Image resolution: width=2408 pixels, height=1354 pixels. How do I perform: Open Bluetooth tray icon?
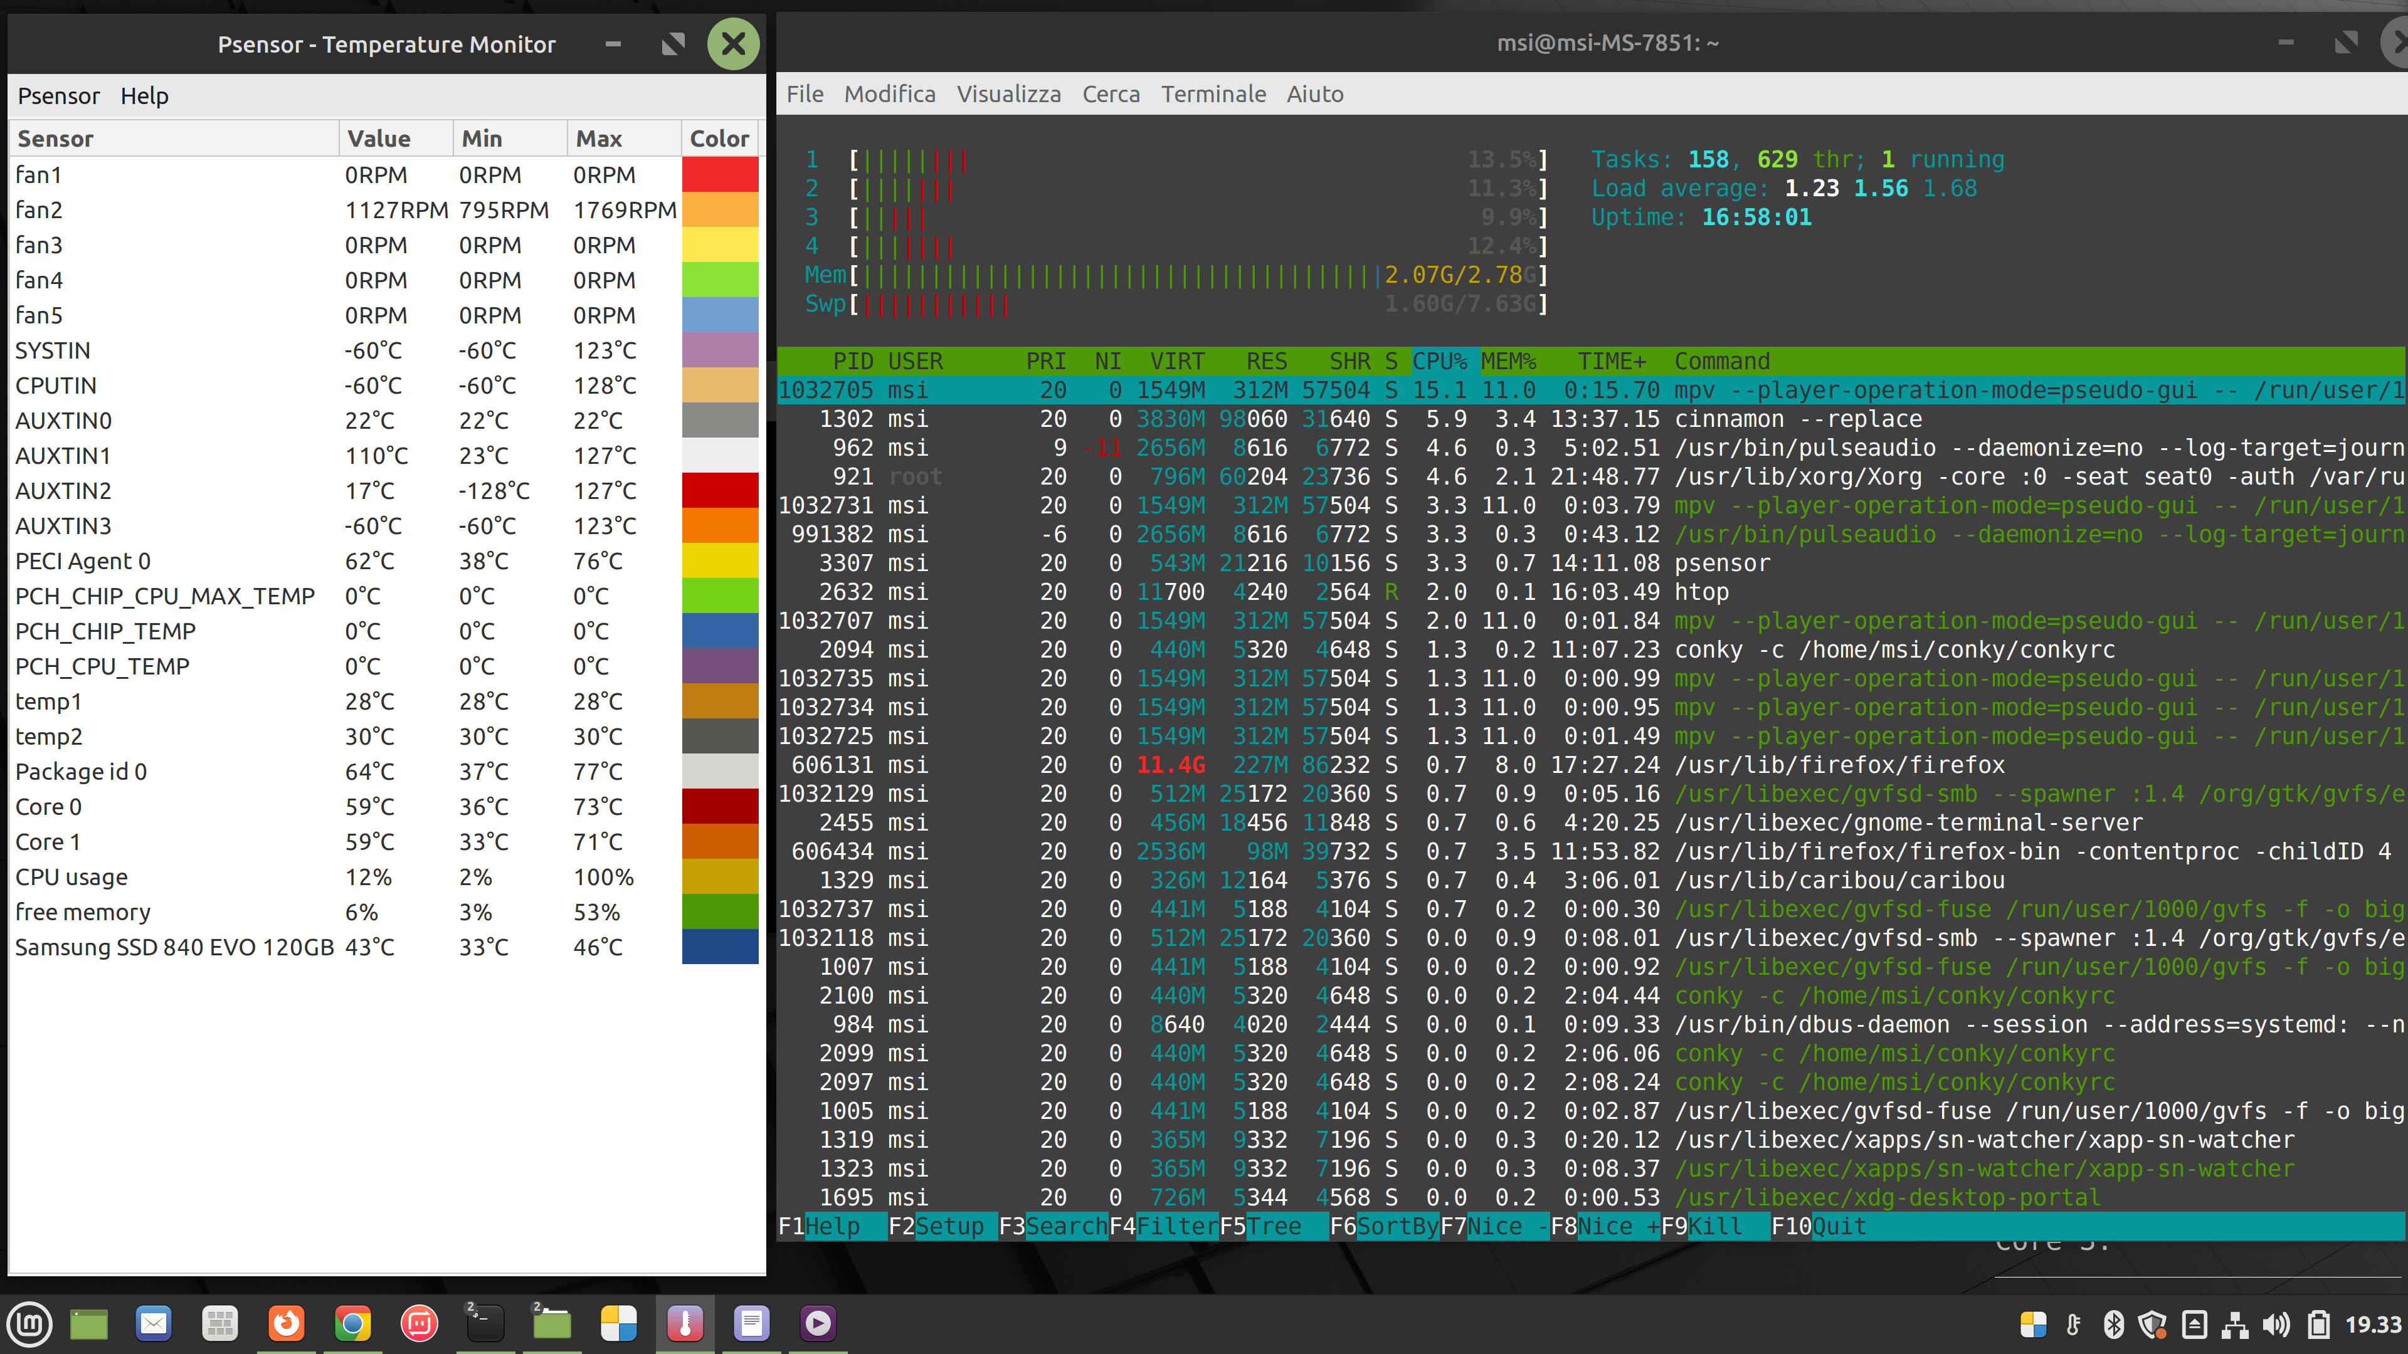[x=2113, y=1325]
